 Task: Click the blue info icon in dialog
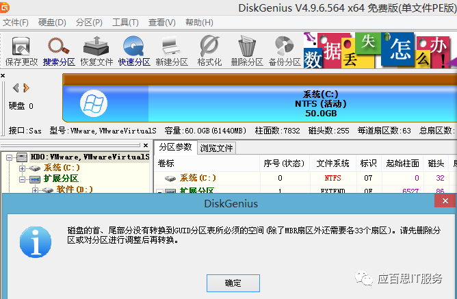pyautogui.click(x=36, y=242)
